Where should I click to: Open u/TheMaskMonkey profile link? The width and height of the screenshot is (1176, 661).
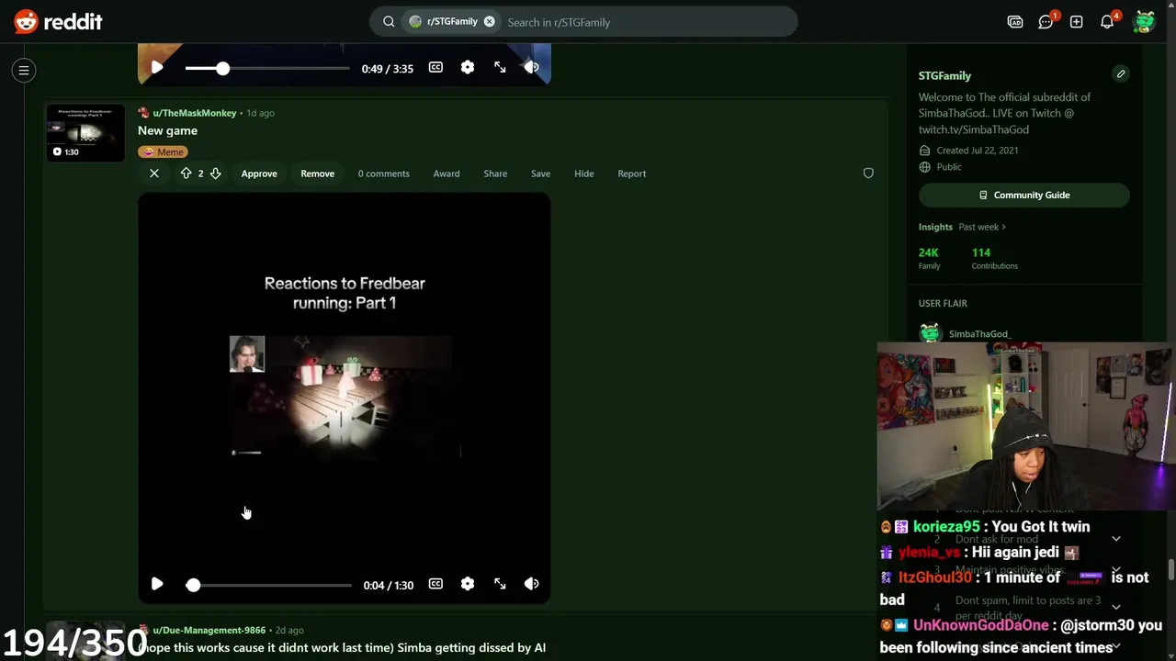pyautogui.click(x=195, y=113)
